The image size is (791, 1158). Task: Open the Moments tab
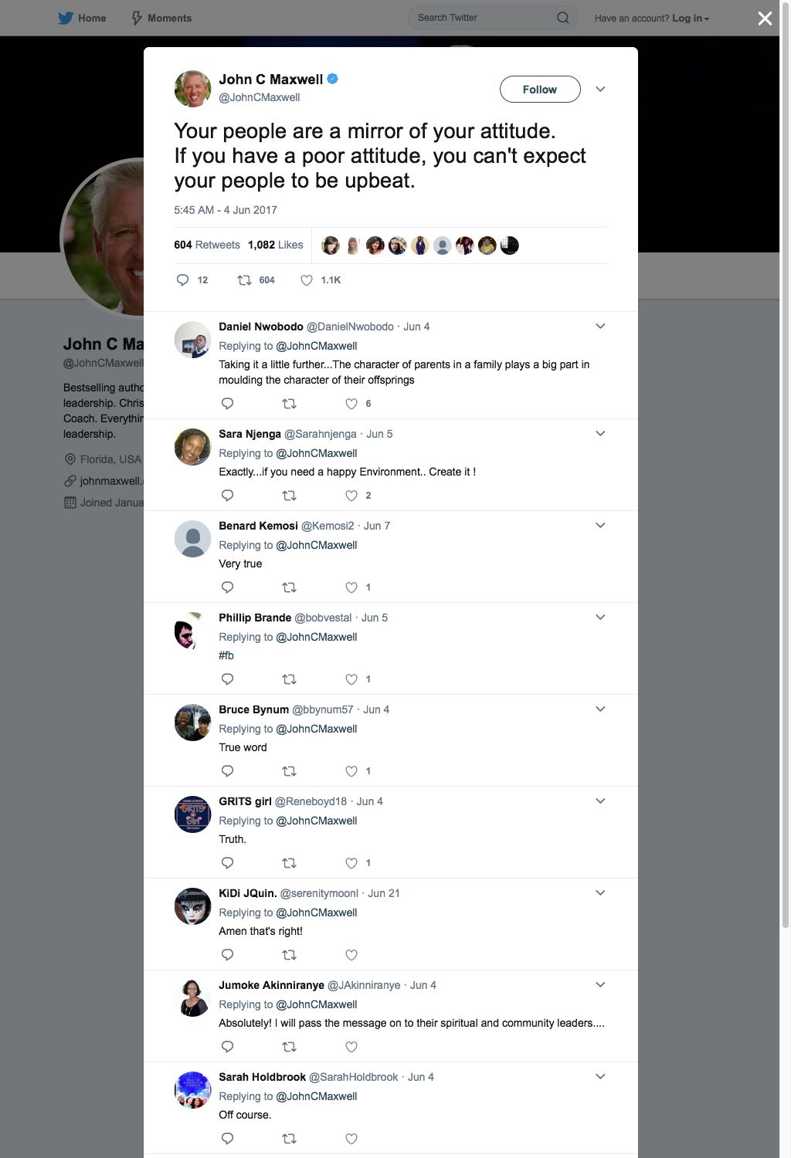pos(161,18)
